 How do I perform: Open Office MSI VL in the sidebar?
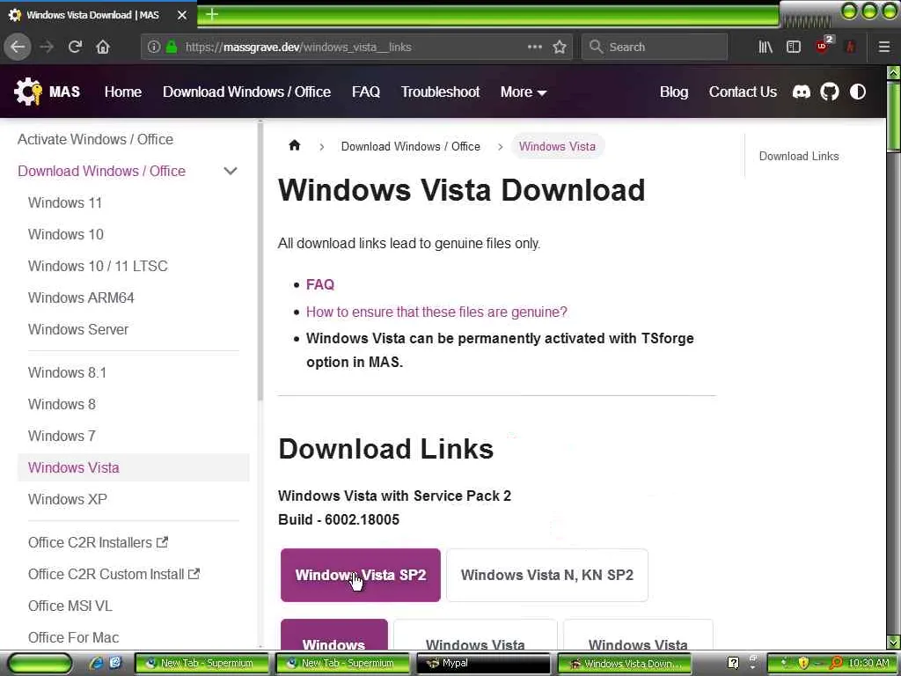coord(70,606)
